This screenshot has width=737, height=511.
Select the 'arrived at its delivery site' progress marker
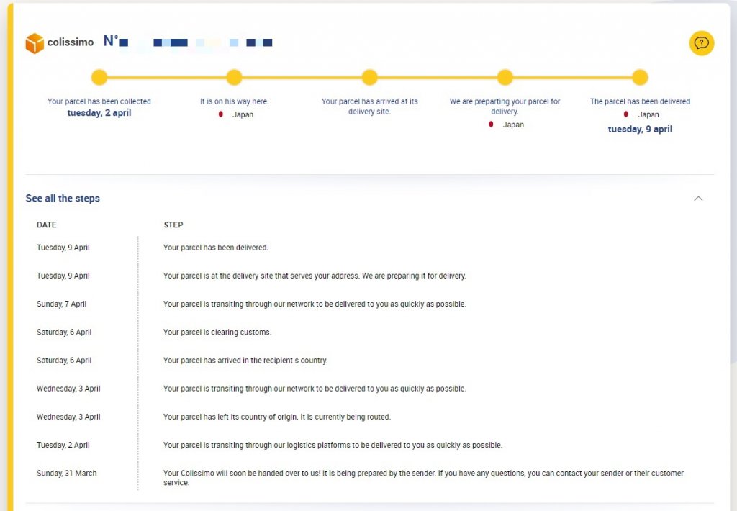(369, 78)
